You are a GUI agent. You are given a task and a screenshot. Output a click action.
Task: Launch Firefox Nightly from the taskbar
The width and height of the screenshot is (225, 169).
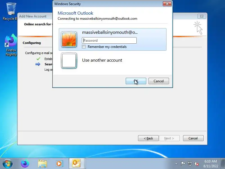pyautogui.click(x=25, y=164)
